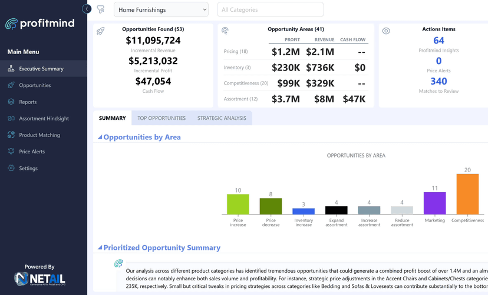Click the Executive Summary sidebar icon
This screenshot has width=488, height=295.
[11, 69]
